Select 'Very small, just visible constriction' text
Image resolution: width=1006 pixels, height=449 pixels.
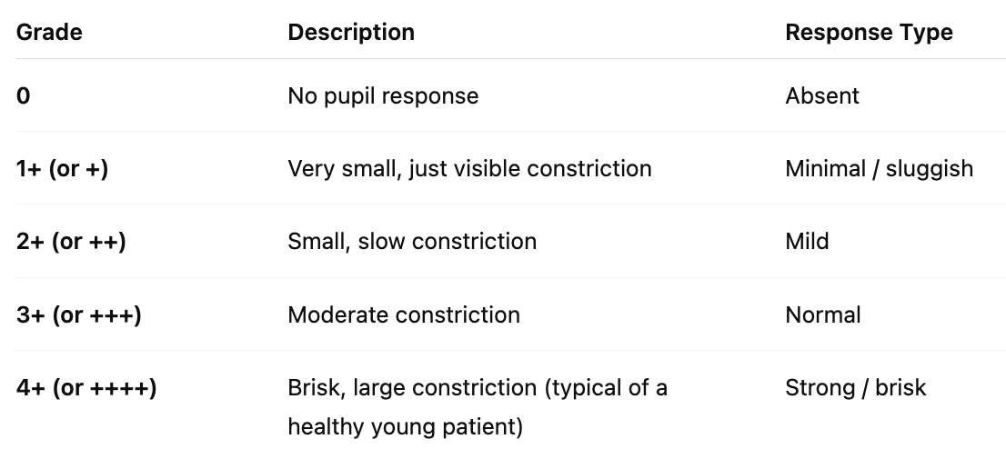pyautogui.click(x=469, y=168)
